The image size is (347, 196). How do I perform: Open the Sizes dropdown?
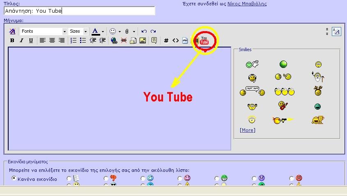[78, 32]
